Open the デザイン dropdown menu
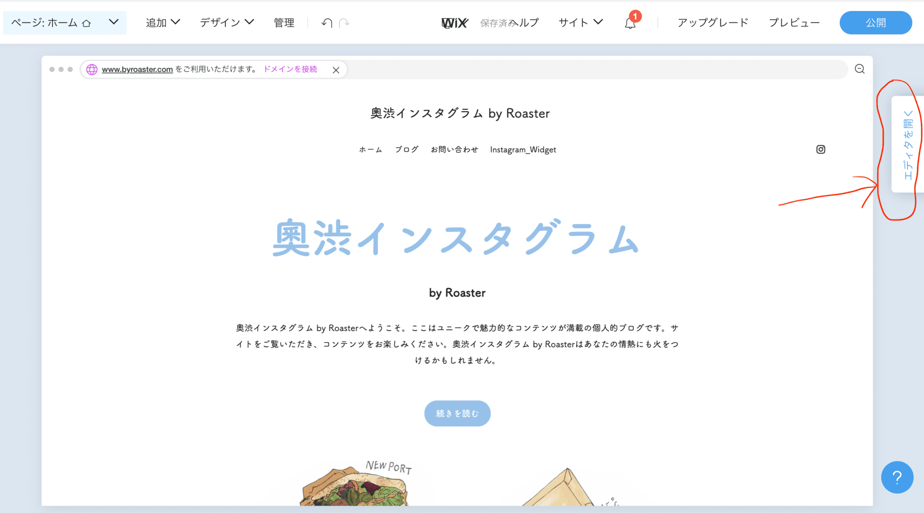Viewport: 924px width, 513px height. point(227,23)
